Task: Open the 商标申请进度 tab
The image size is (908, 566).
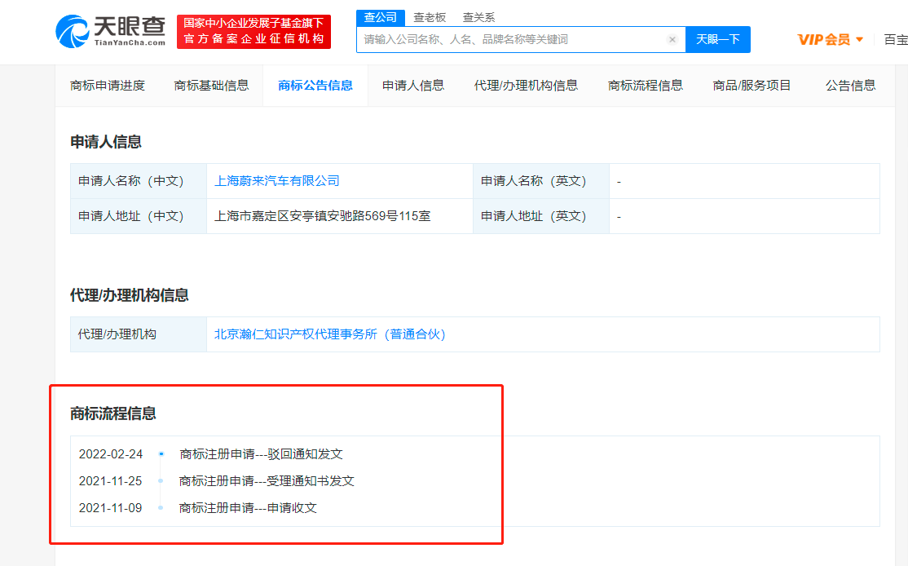Action: tap(108, 86)
